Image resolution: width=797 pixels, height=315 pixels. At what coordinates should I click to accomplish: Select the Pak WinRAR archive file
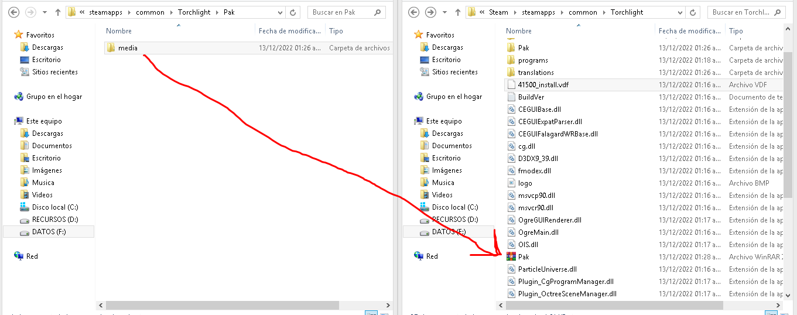(643, 257)
